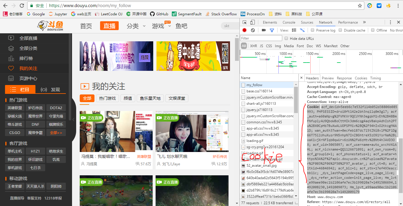Switch to the waterfall view icon
The width and height of the screenshot is (403, 206).
point(302,30)
